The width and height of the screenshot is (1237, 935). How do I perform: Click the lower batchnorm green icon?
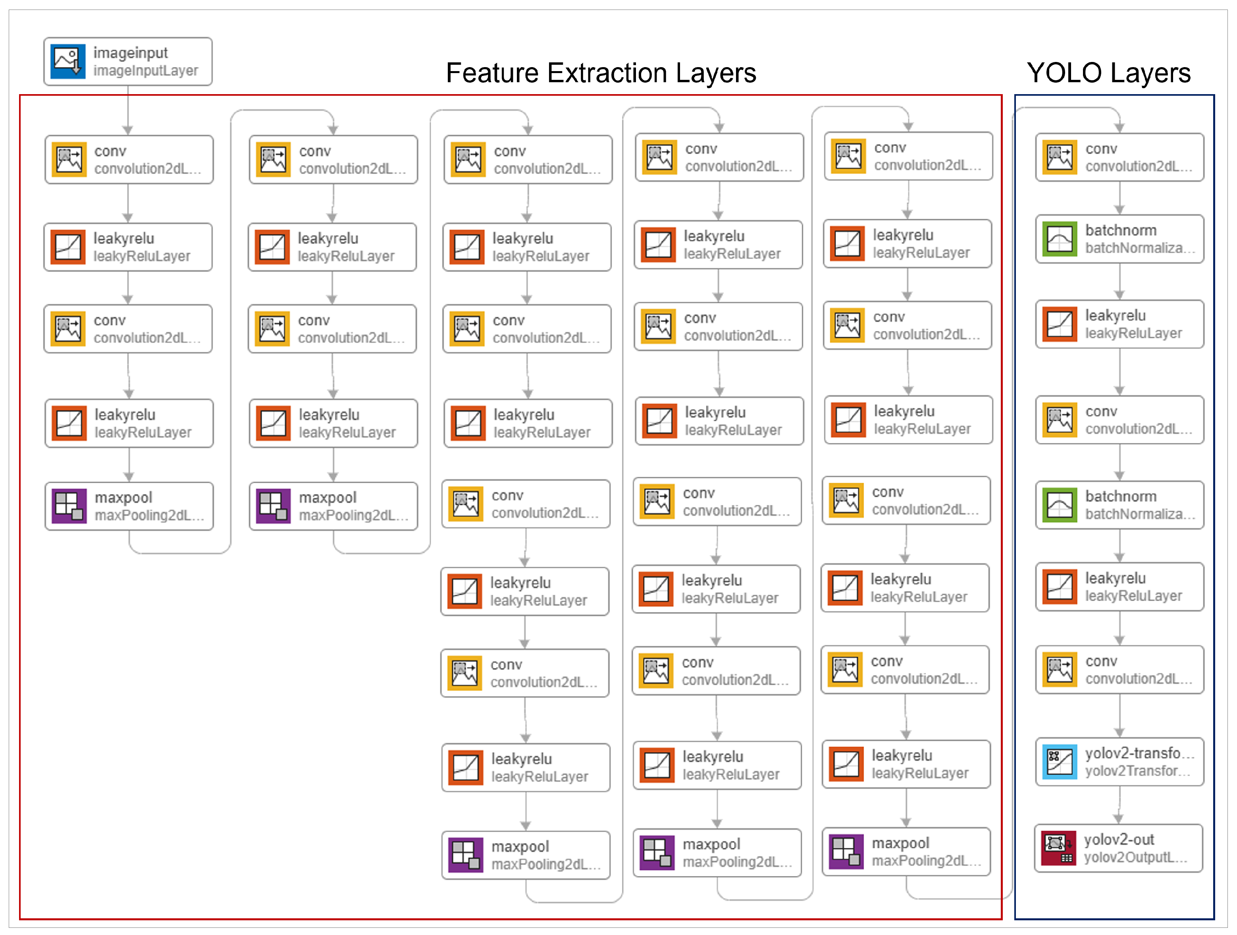pos(1059,505)
